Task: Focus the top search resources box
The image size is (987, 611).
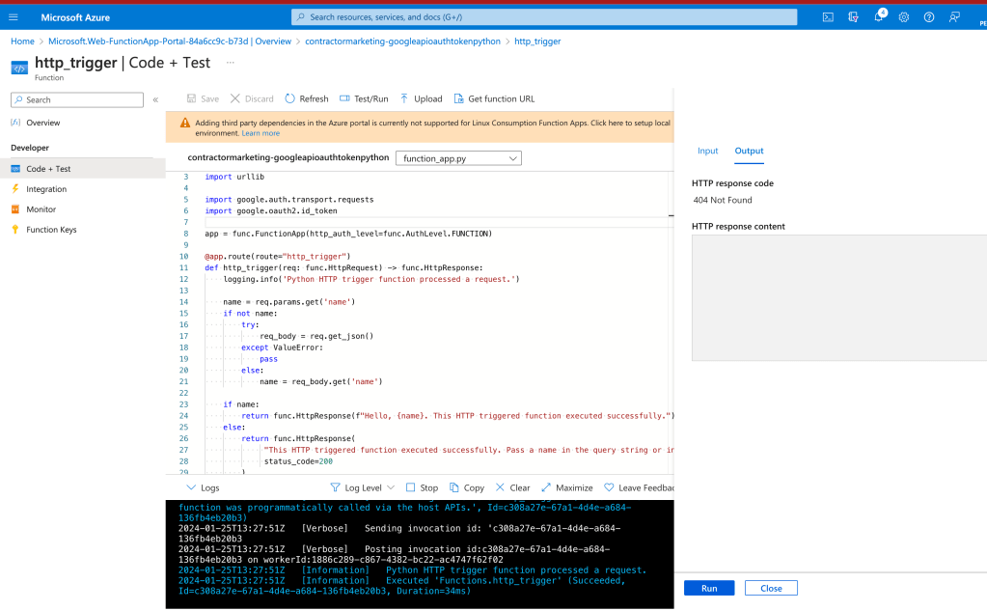Action: [x=544, y=17]
